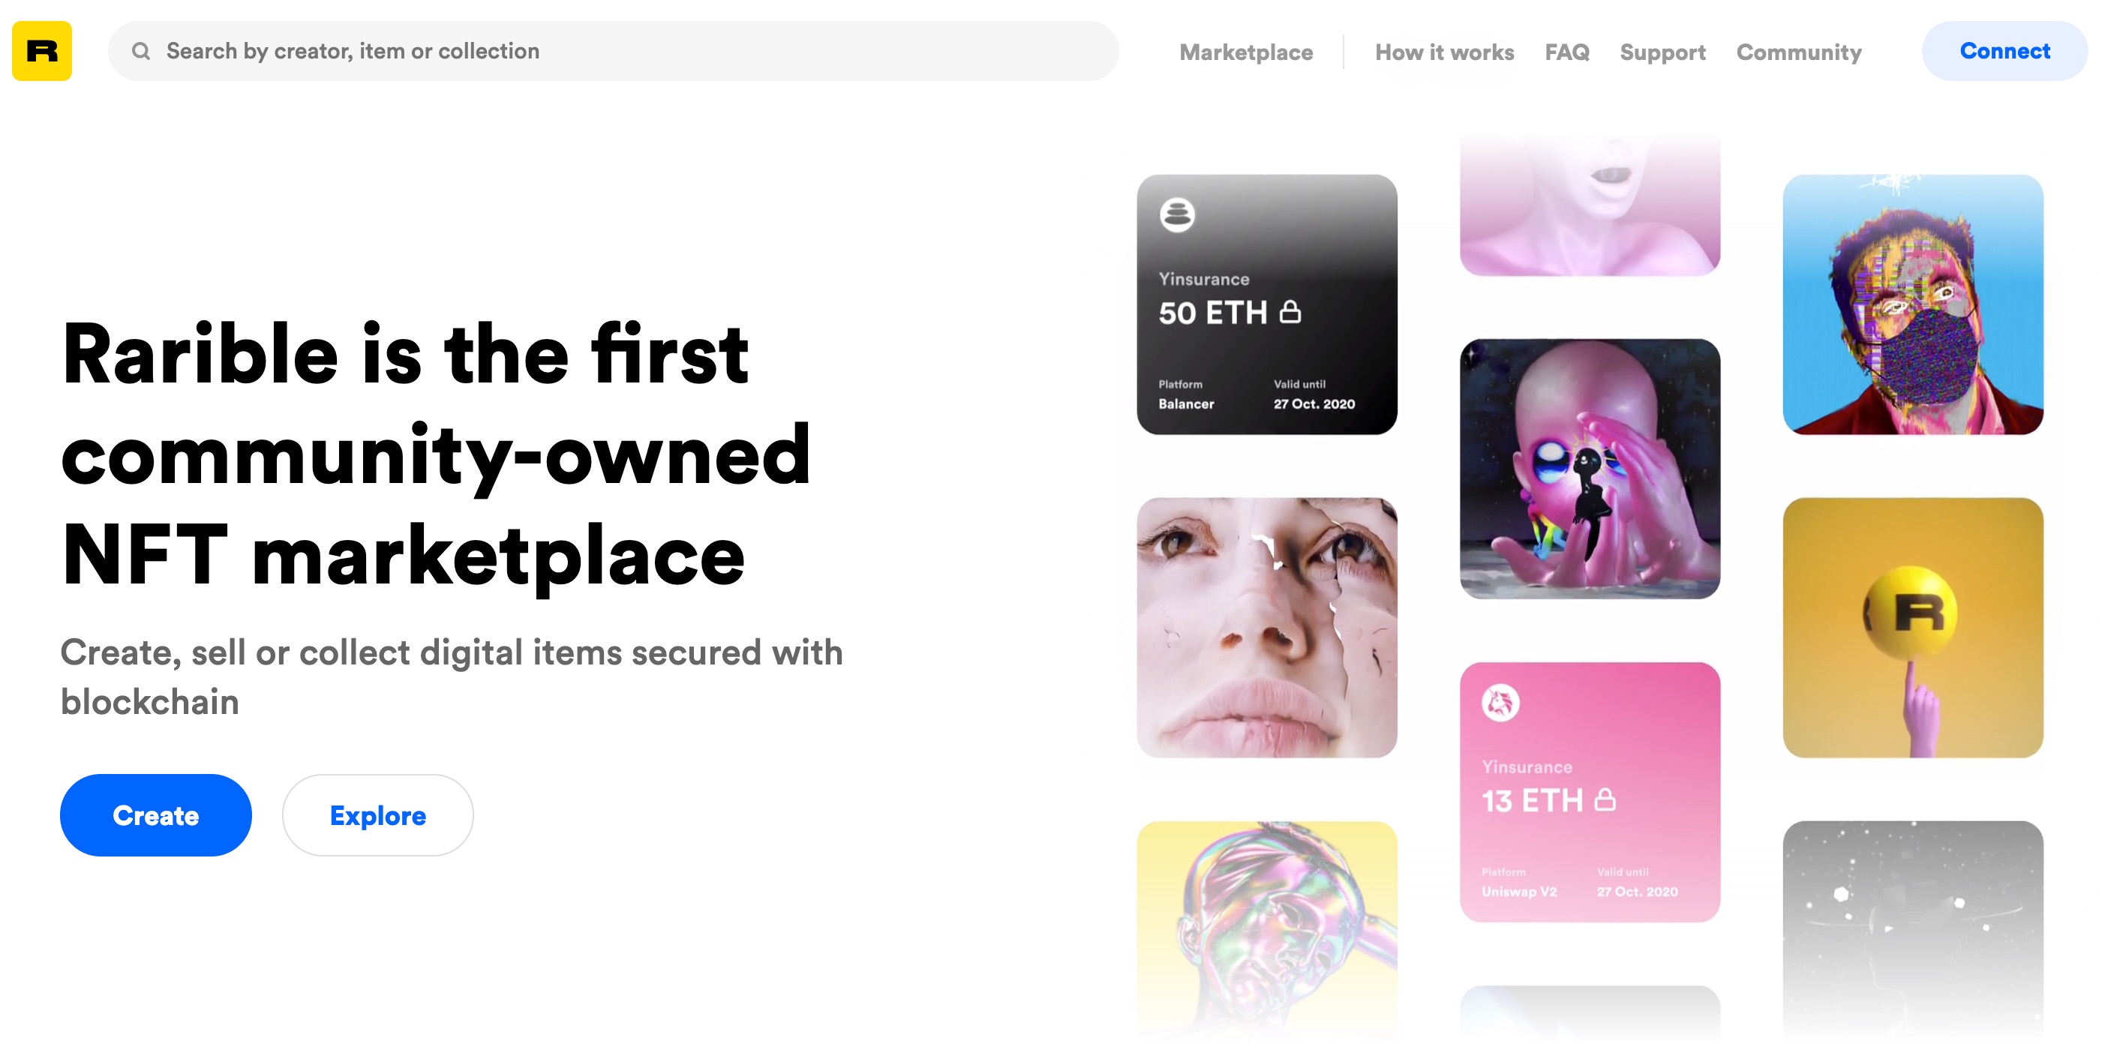Click the blue Create button
This screenshot has width=2114, height=1059.
click(x=156, y=814)
